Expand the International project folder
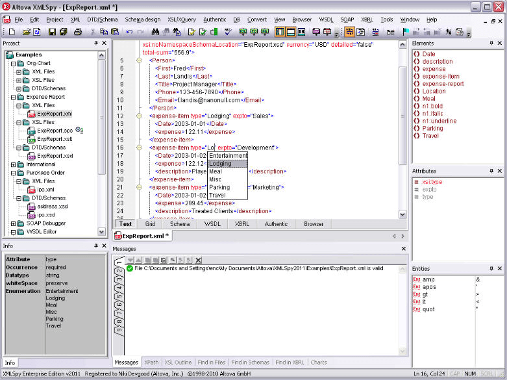This screenshot has width=507, height=380. point(13,164)
